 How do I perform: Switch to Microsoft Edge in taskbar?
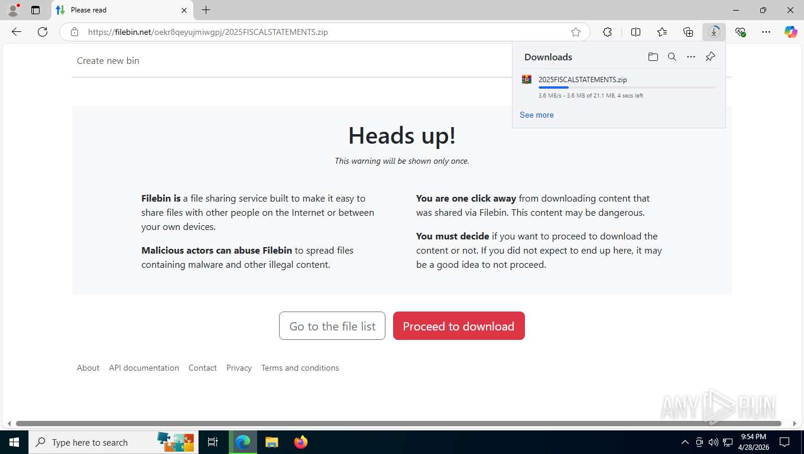[243, 442]
